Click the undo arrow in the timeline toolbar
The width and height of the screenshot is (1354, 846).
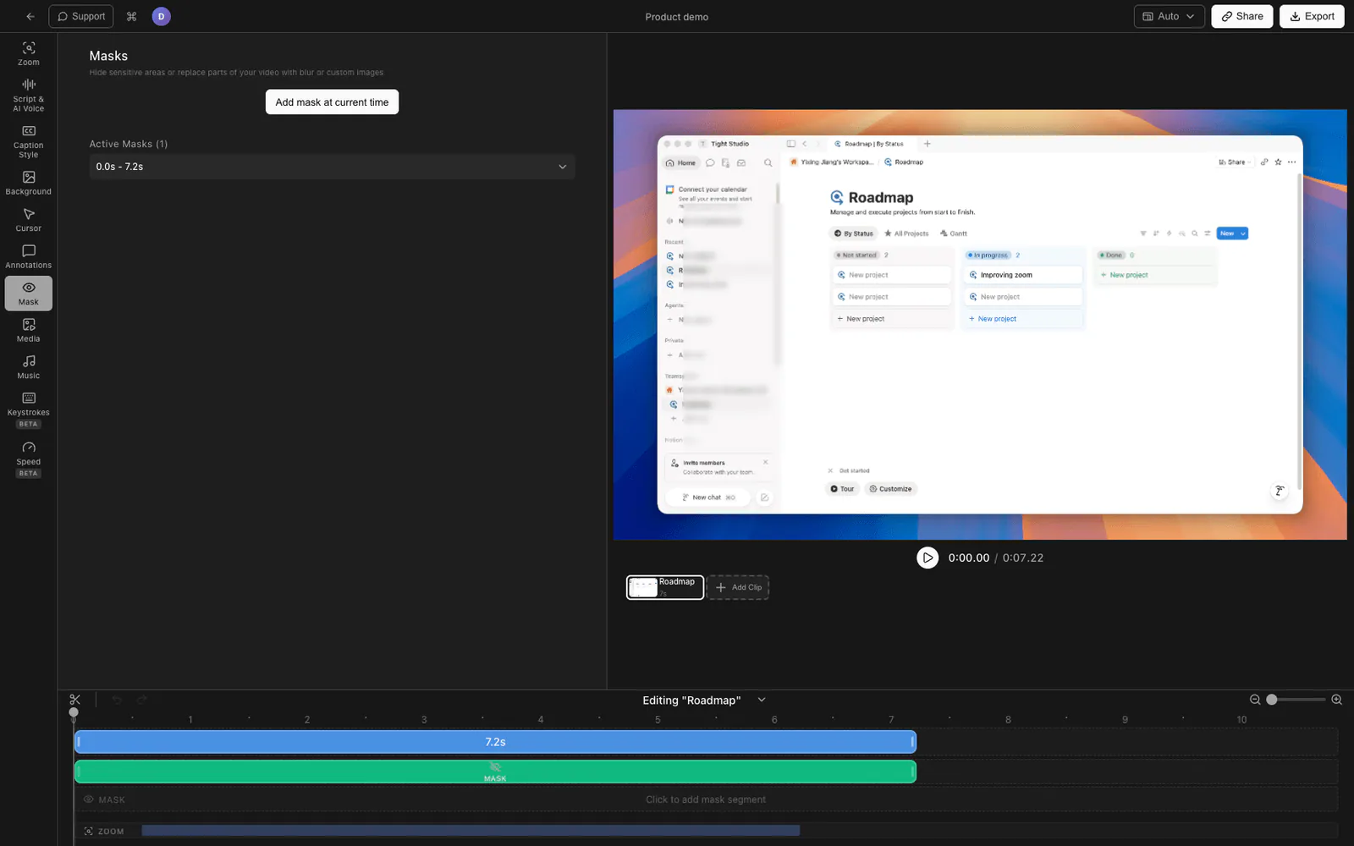coord(117,700)
